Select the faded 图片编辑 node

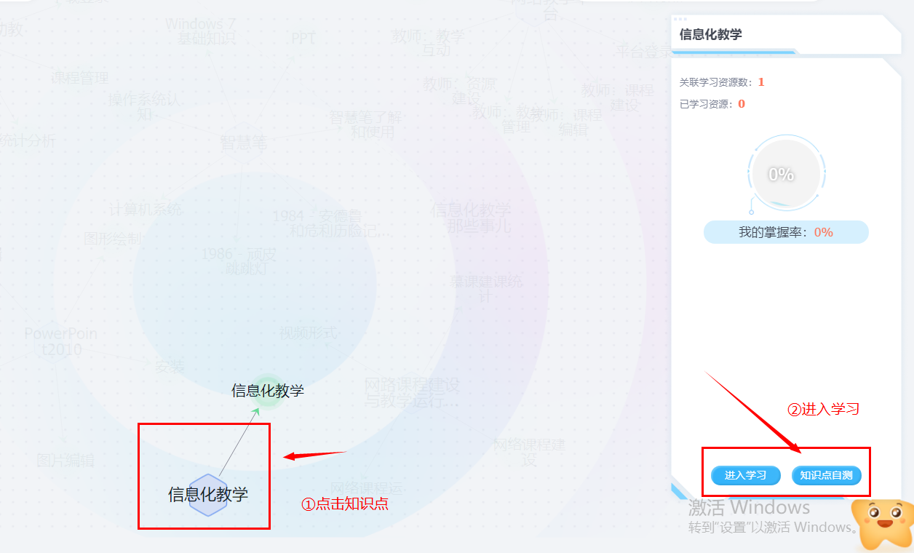(x=65, y=461)
